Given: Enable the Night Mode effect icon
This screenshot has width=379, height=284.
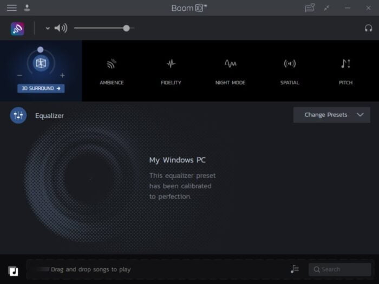Looking at the screenshot, I should (230, 64).
